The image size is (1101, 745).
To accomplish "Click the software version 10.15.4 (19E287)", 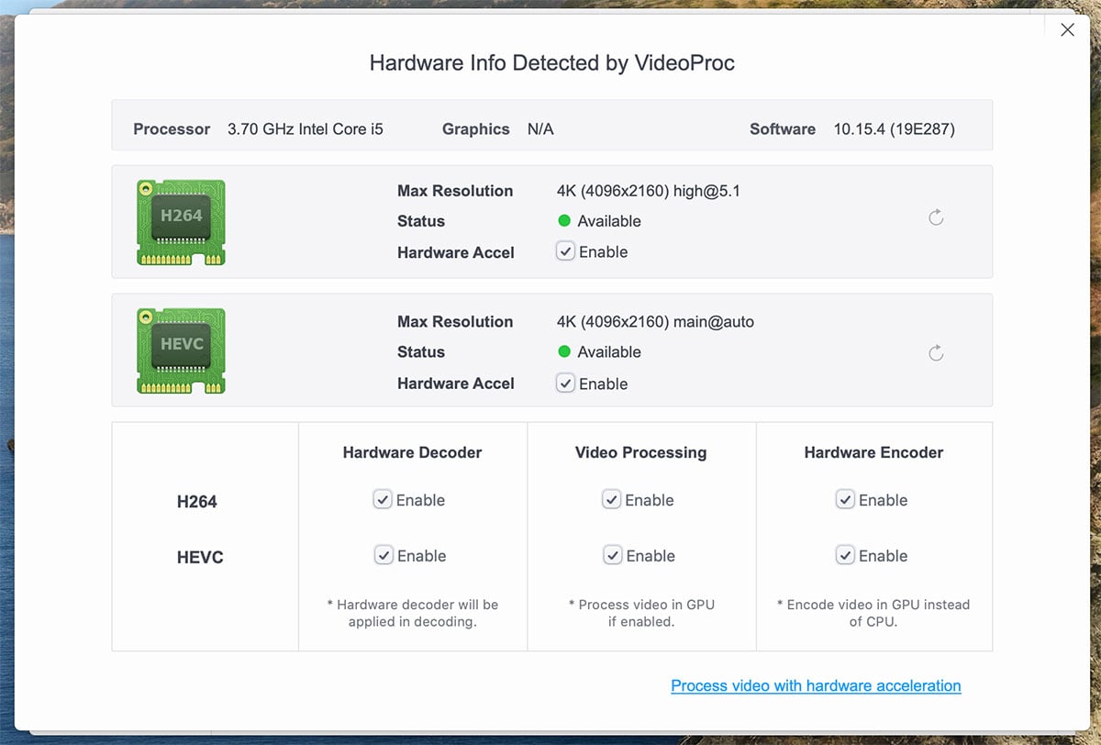I will 895,129.
